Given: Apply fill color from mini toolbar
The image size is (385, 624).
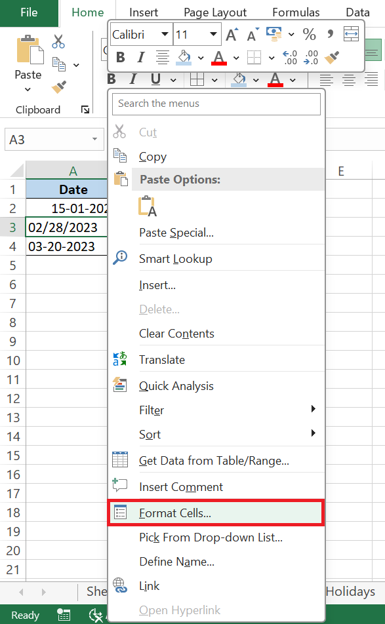Looking at the screenshot, I should tap(184, 57).
